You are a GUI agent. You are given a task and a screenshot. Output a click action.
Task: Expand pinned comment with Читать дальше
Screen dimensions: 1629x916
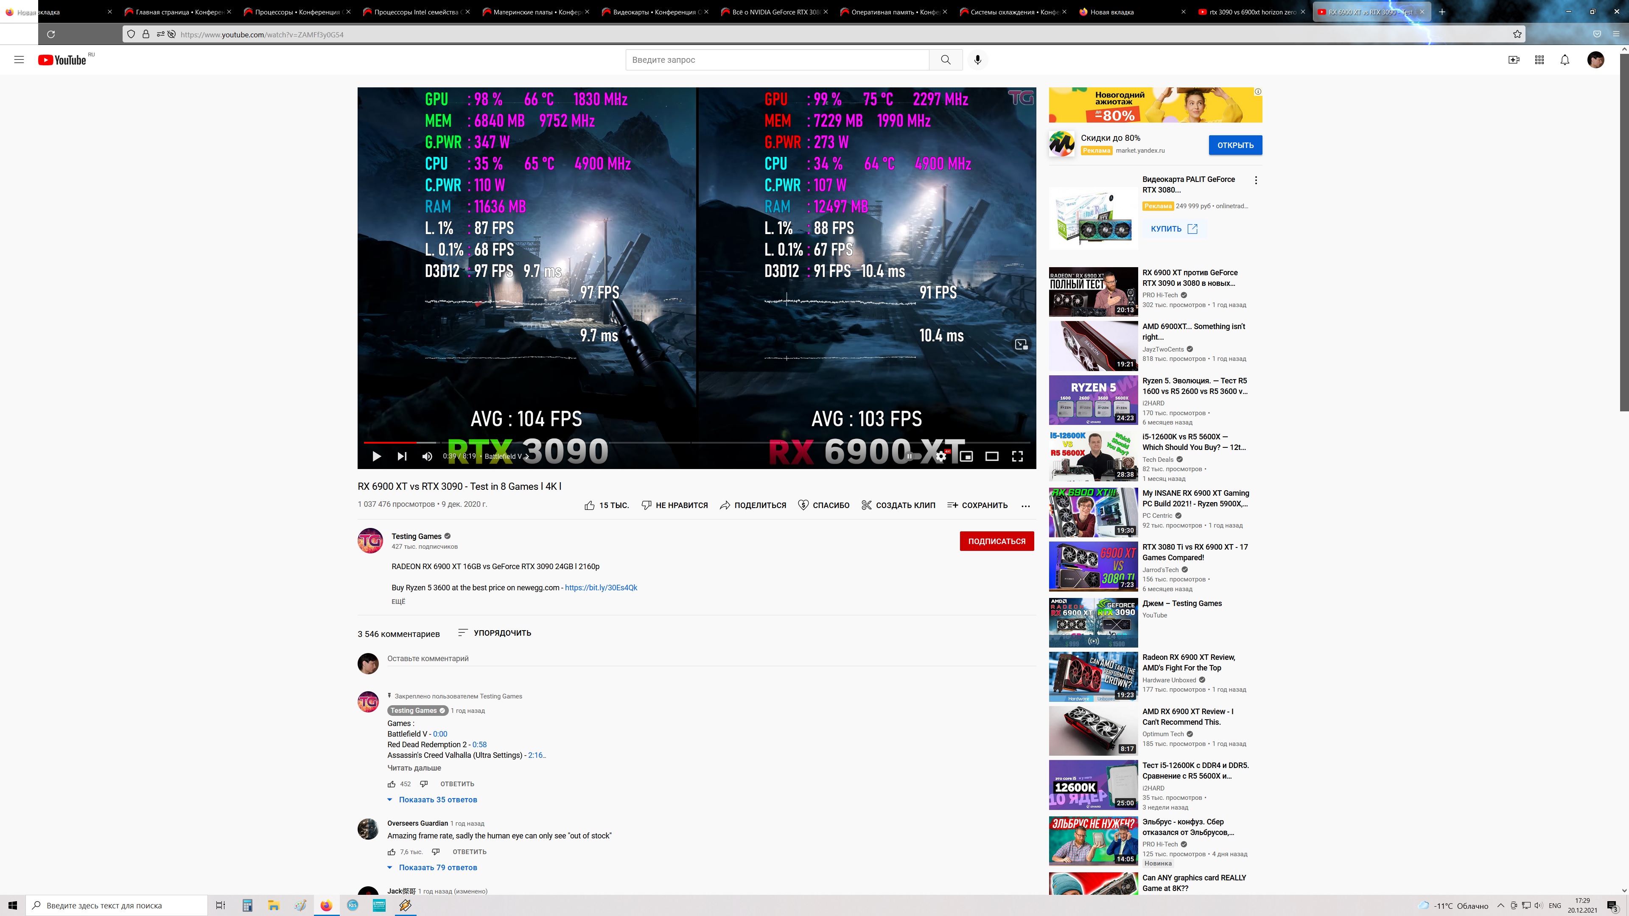pyautogui.click(x=414, y=768)
